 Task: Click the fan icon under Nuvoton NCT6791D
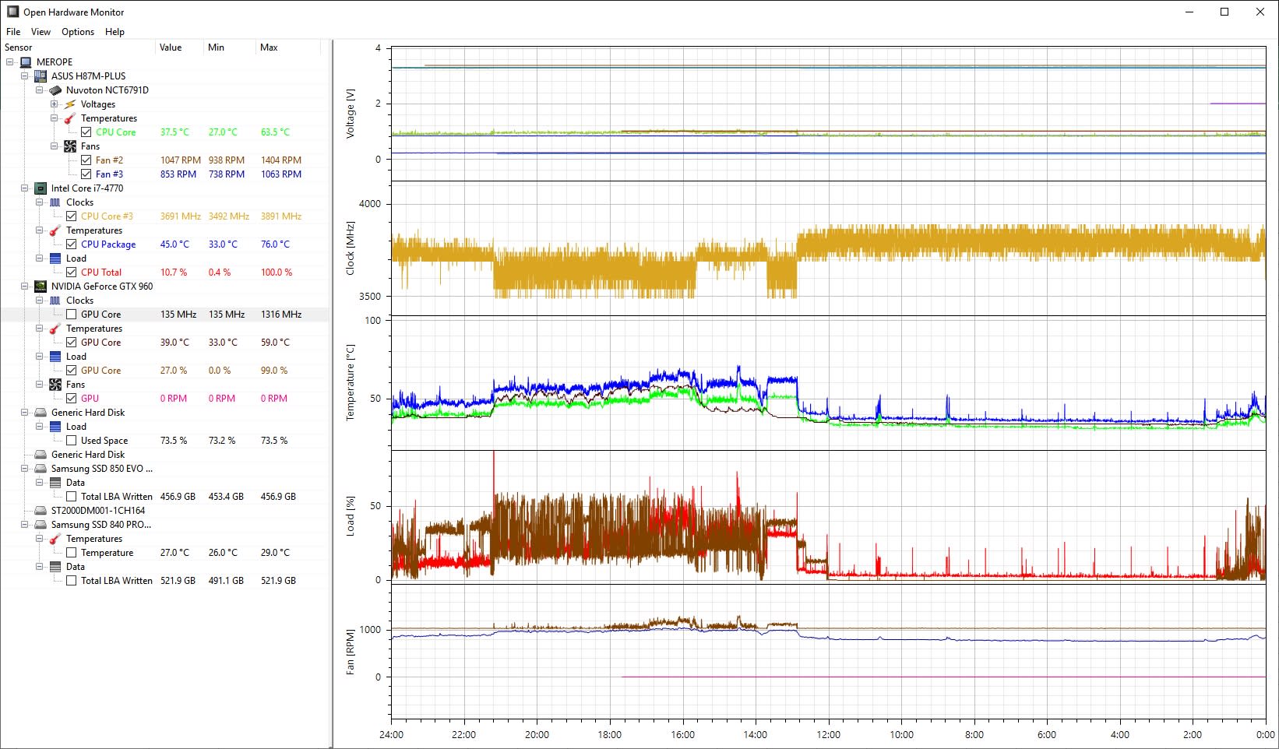(70, 146)
